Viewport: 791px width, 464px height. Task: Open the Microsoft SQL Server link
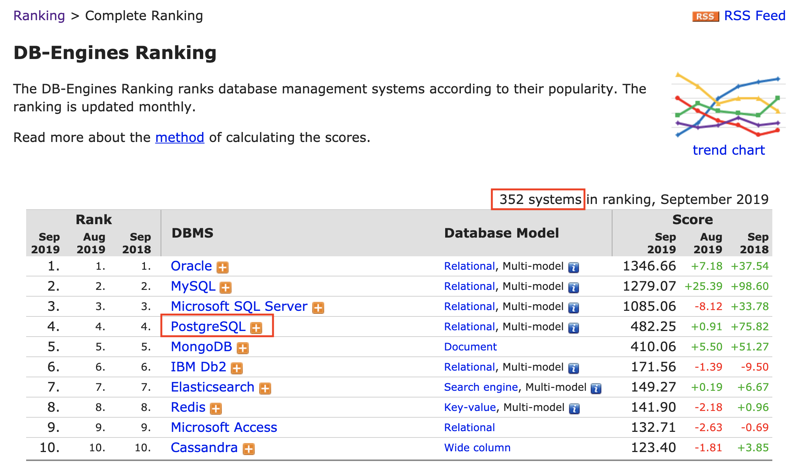pos(239,306)
